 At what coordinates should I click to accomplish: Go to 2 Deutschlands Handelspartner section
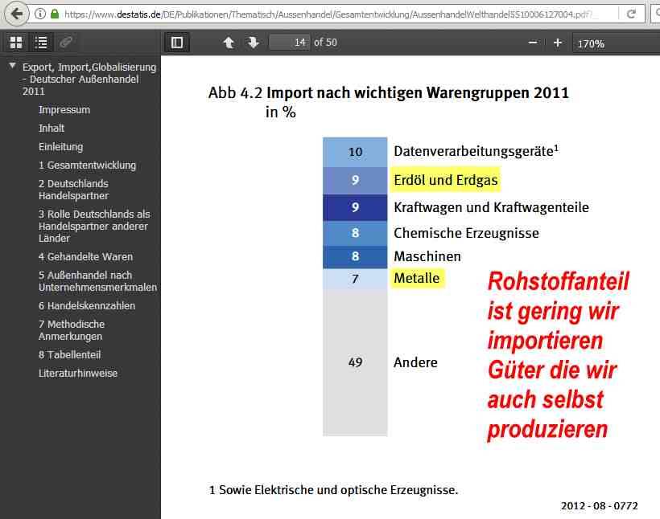pyautogui.click(x=73, y=190)
